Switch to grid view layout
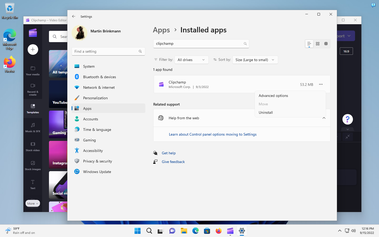The image size is (379, 237). [x=318, y=44]
